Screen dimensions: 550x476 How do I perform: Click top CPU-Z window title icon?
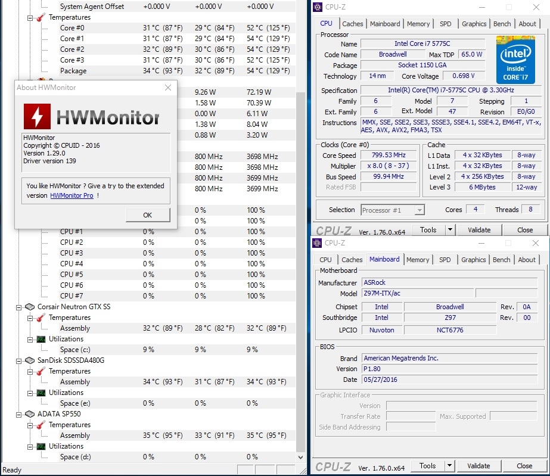point(318,7)
